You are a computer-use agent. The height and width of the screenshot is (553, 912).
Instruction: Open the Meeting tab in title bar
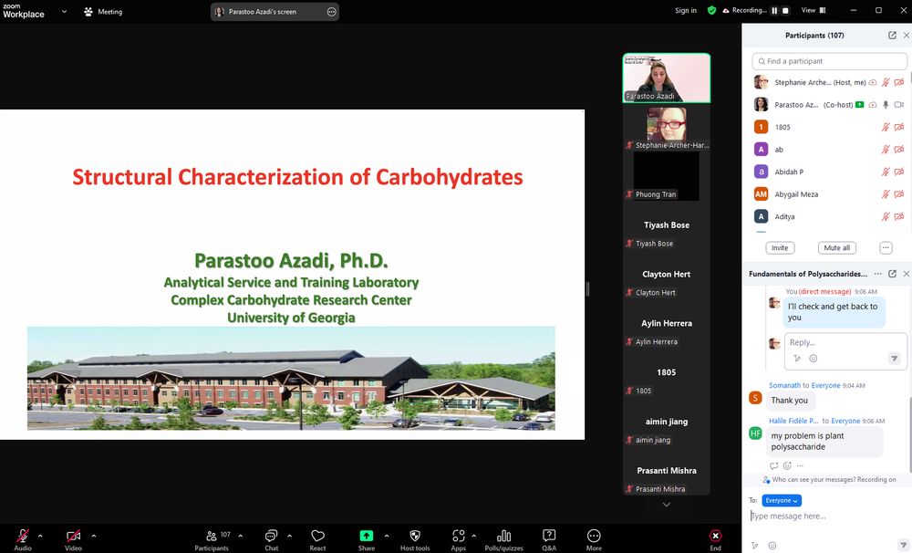[102, 12]
